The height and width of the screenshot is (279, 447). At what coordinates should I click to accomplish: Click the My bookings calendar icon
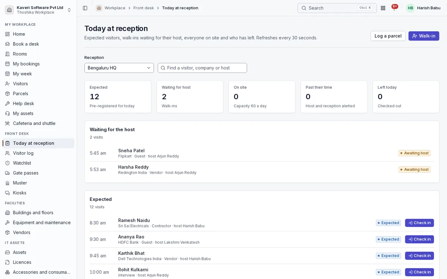[7, 64]
